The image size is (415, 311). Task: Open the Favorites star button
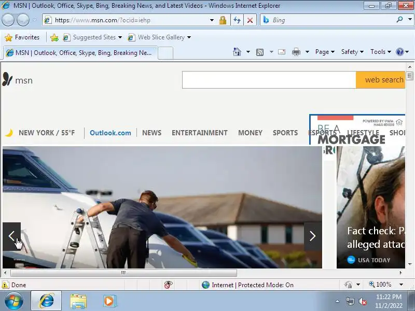click(22, 37)
